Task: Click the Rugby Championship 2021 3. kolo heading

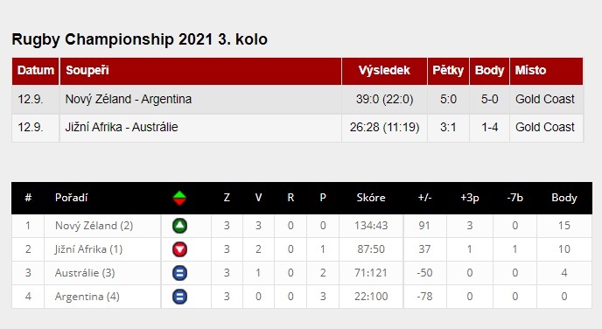Action: coord(140,39)
